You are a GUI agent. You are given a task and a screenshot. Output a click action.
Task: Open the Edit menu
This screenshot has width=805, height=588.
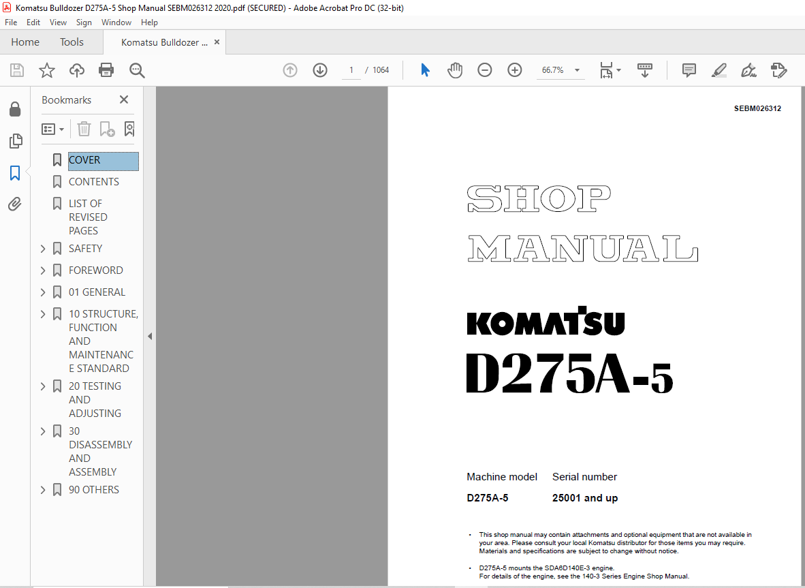(x=33, y=22)
